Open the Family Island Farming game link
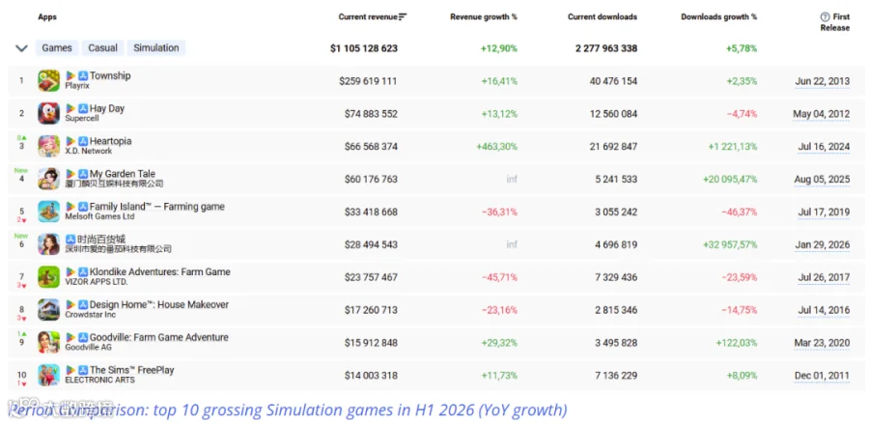 pyautogui.click(x=157, y=207)
